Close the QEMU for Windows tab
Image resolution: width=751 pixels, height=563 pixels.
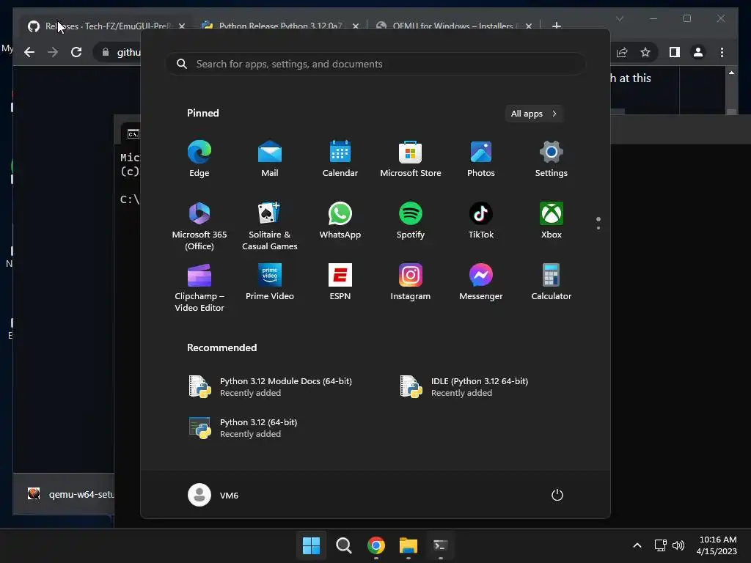(529, 26)
